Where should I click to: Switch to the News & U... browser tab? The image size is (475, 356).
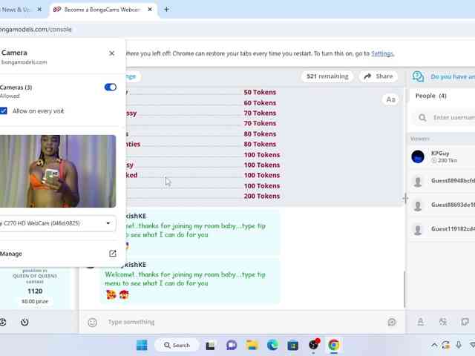16,10
